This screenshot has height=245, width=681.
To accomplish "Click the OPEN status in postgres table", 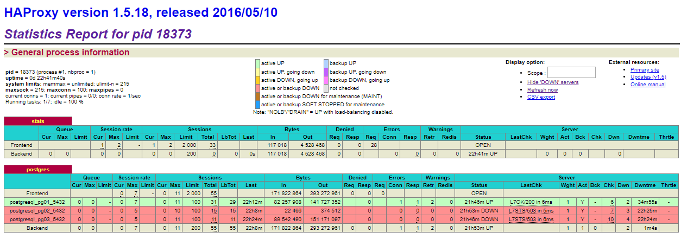I will click(479, 194).
